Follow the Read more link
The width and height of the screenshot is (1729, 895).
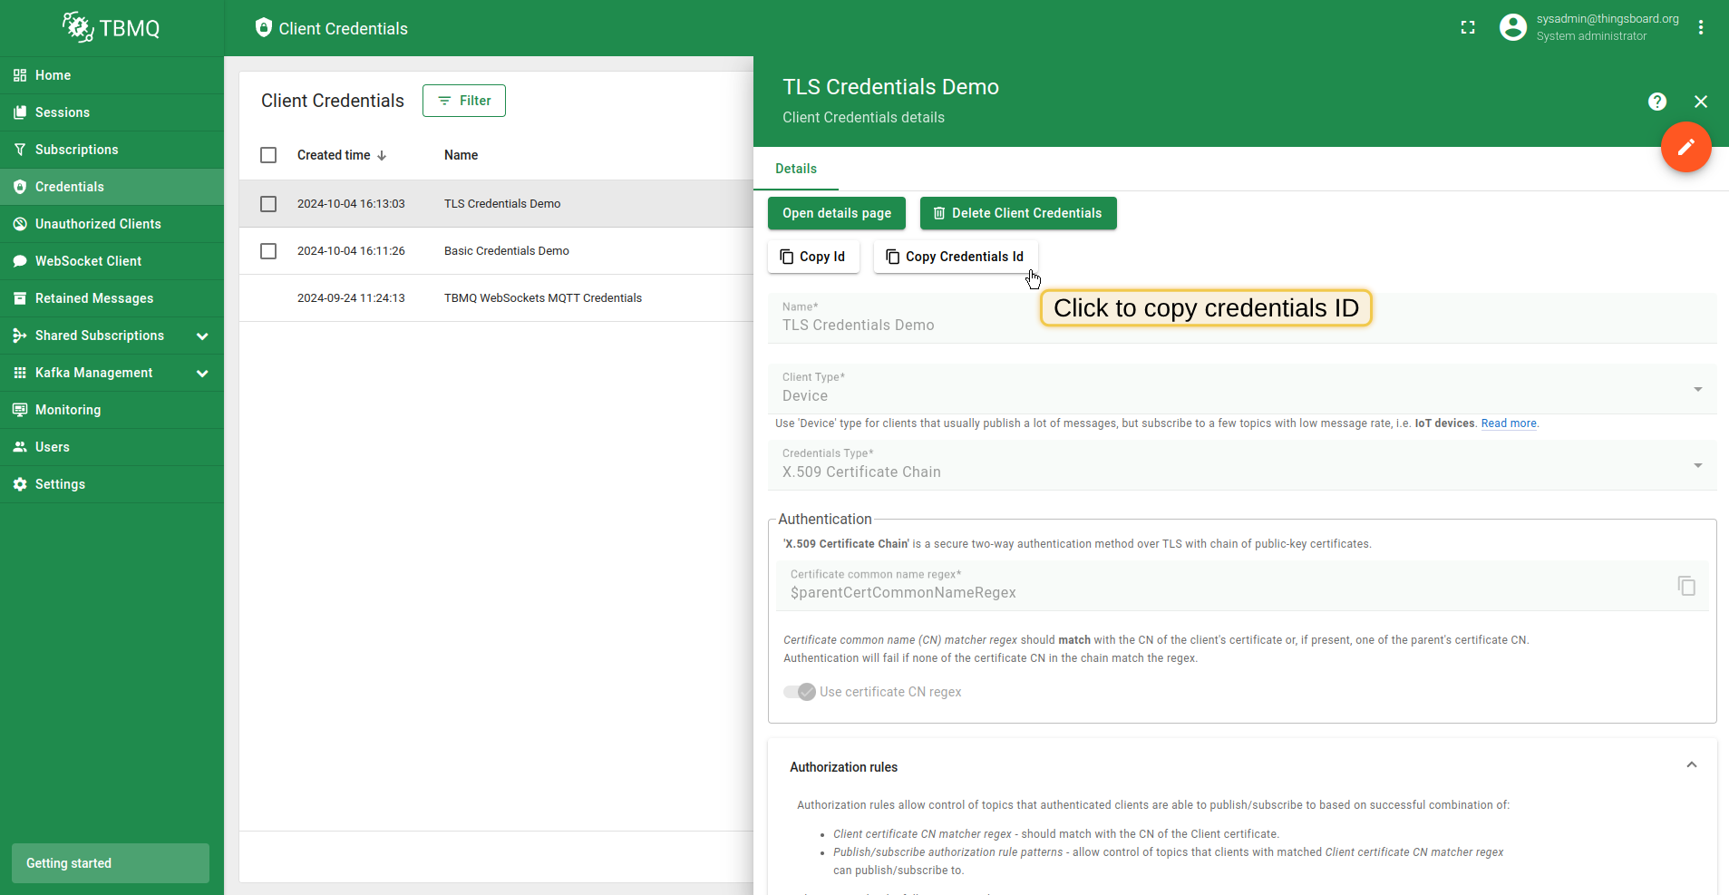tap(1508, 423)
